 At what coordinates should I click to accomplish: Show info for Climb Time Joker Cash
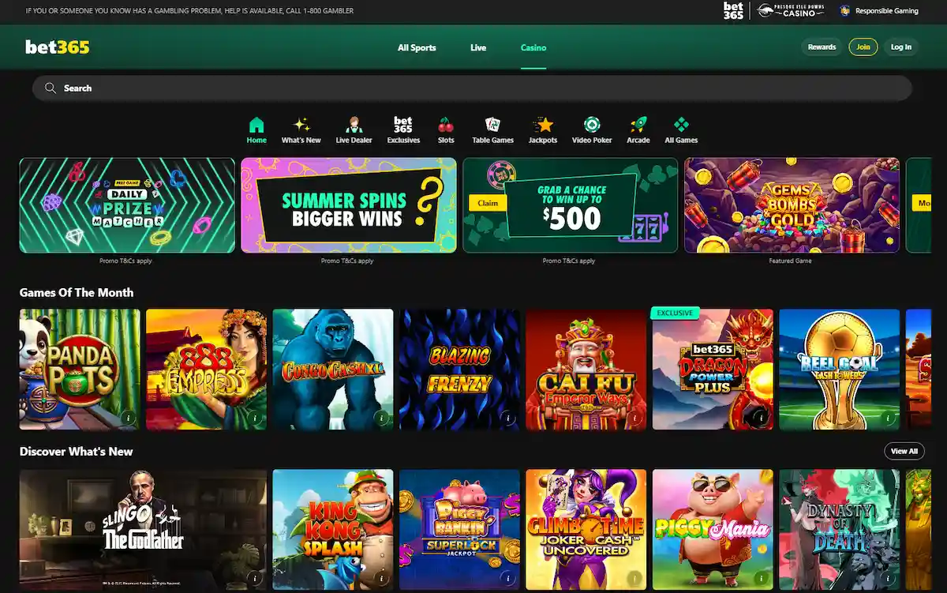pyautogui.click(x=634, y=579)
